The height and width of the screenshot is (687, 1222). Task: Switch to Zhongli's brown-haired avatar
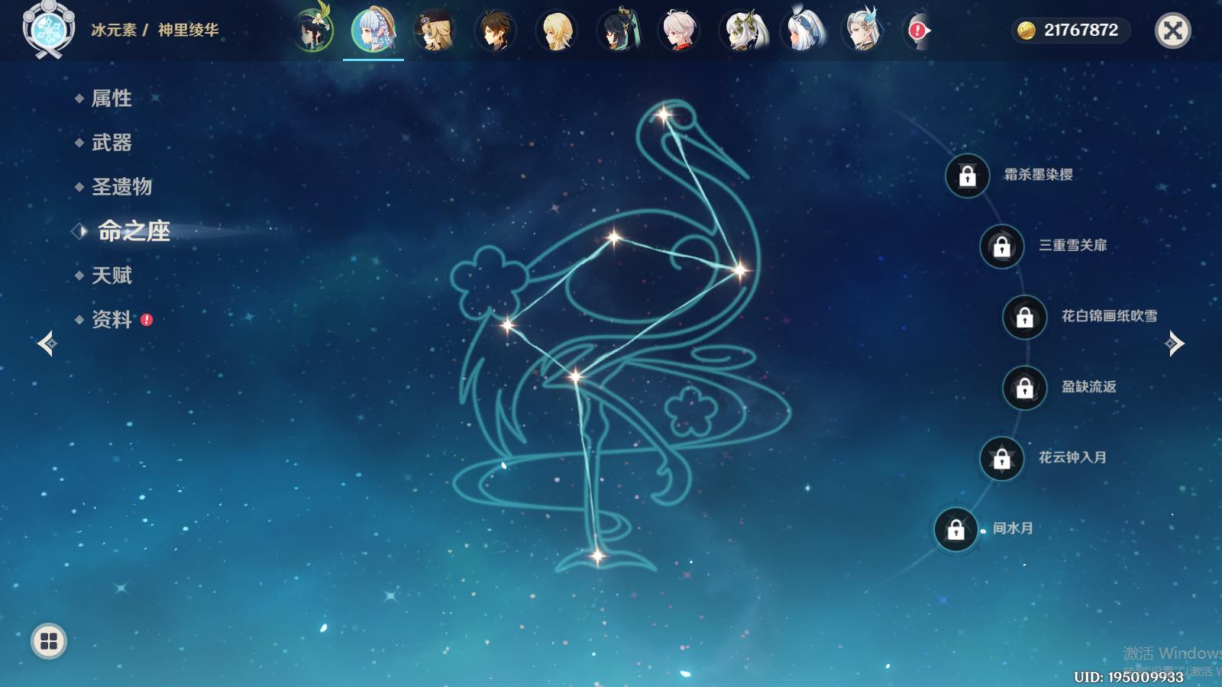click(496, 31)
